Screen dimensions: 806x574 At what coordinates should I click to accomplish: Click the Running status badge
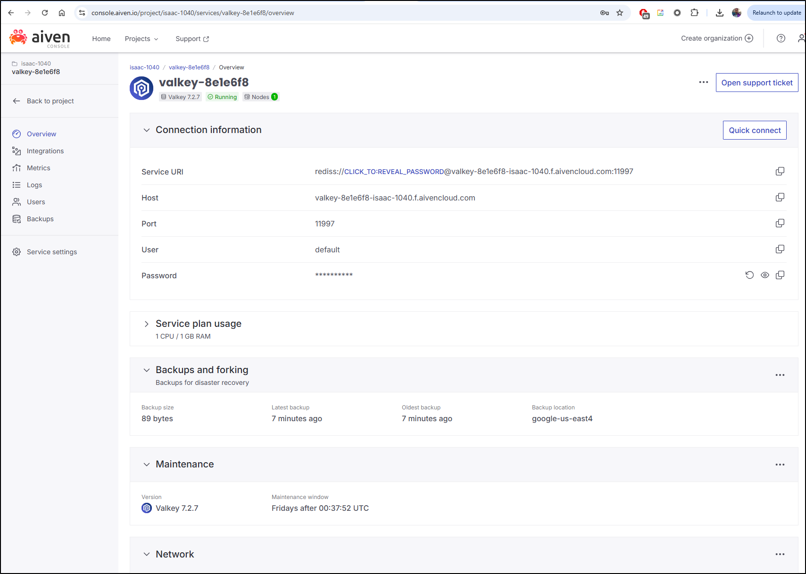point(222,97)
